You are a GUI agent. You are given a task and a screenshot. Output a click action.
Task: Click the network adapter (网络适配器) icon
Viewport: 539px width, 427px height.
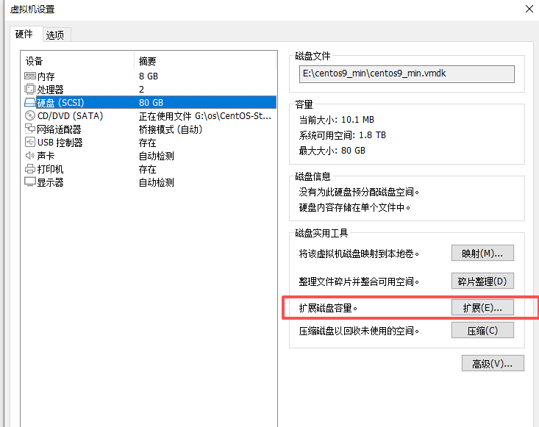tap(30, 129)
